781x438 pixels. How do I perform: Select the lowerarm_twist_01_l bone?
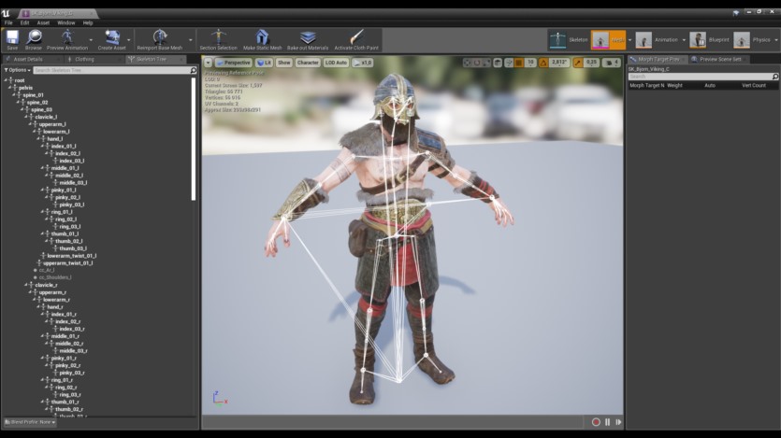pos(72,256)
